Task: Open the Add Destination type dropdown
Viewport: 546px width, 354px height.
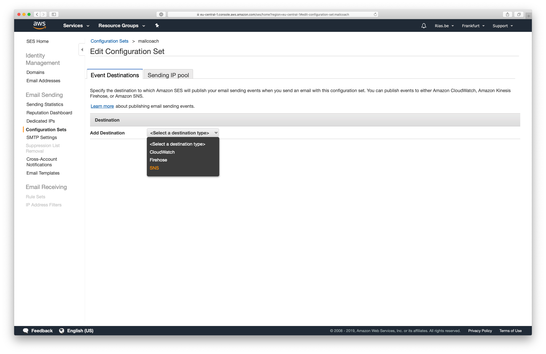Action: (183, 132)
